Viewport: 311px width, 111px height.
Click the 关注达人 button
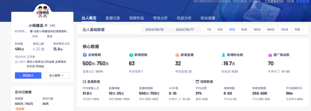(x=28, y=75)
